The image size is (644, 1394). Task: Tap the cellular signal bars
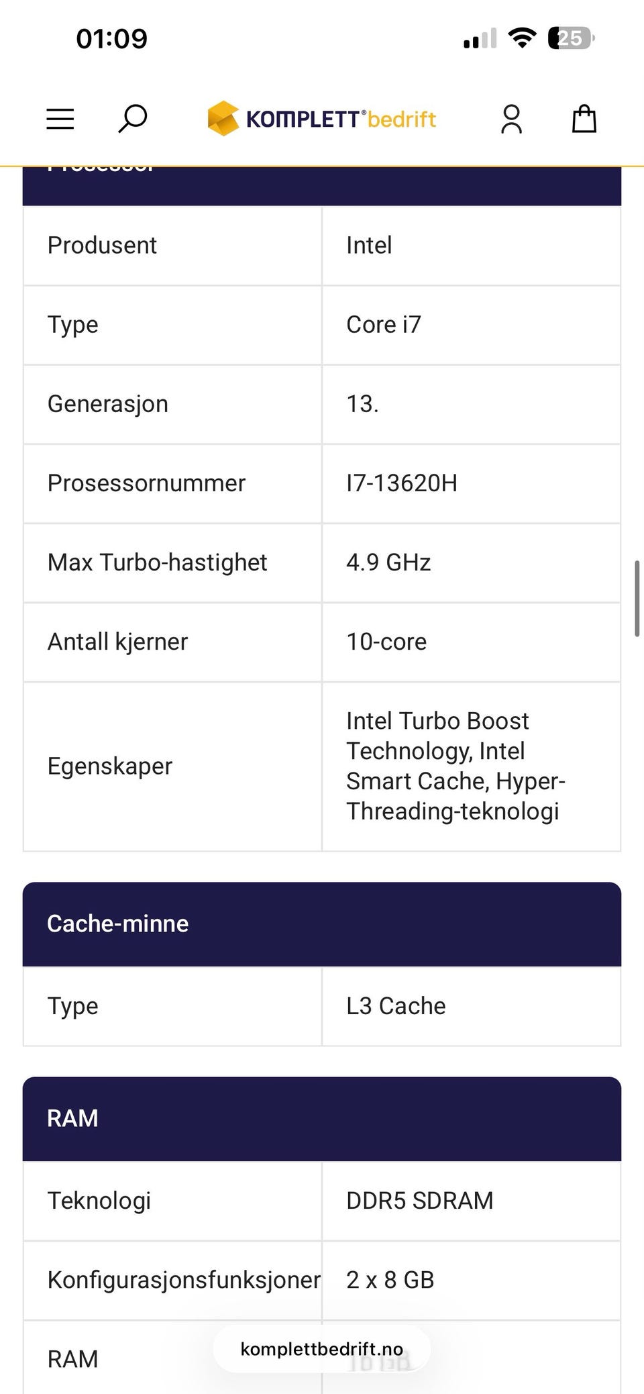click(x=480, y=38)
